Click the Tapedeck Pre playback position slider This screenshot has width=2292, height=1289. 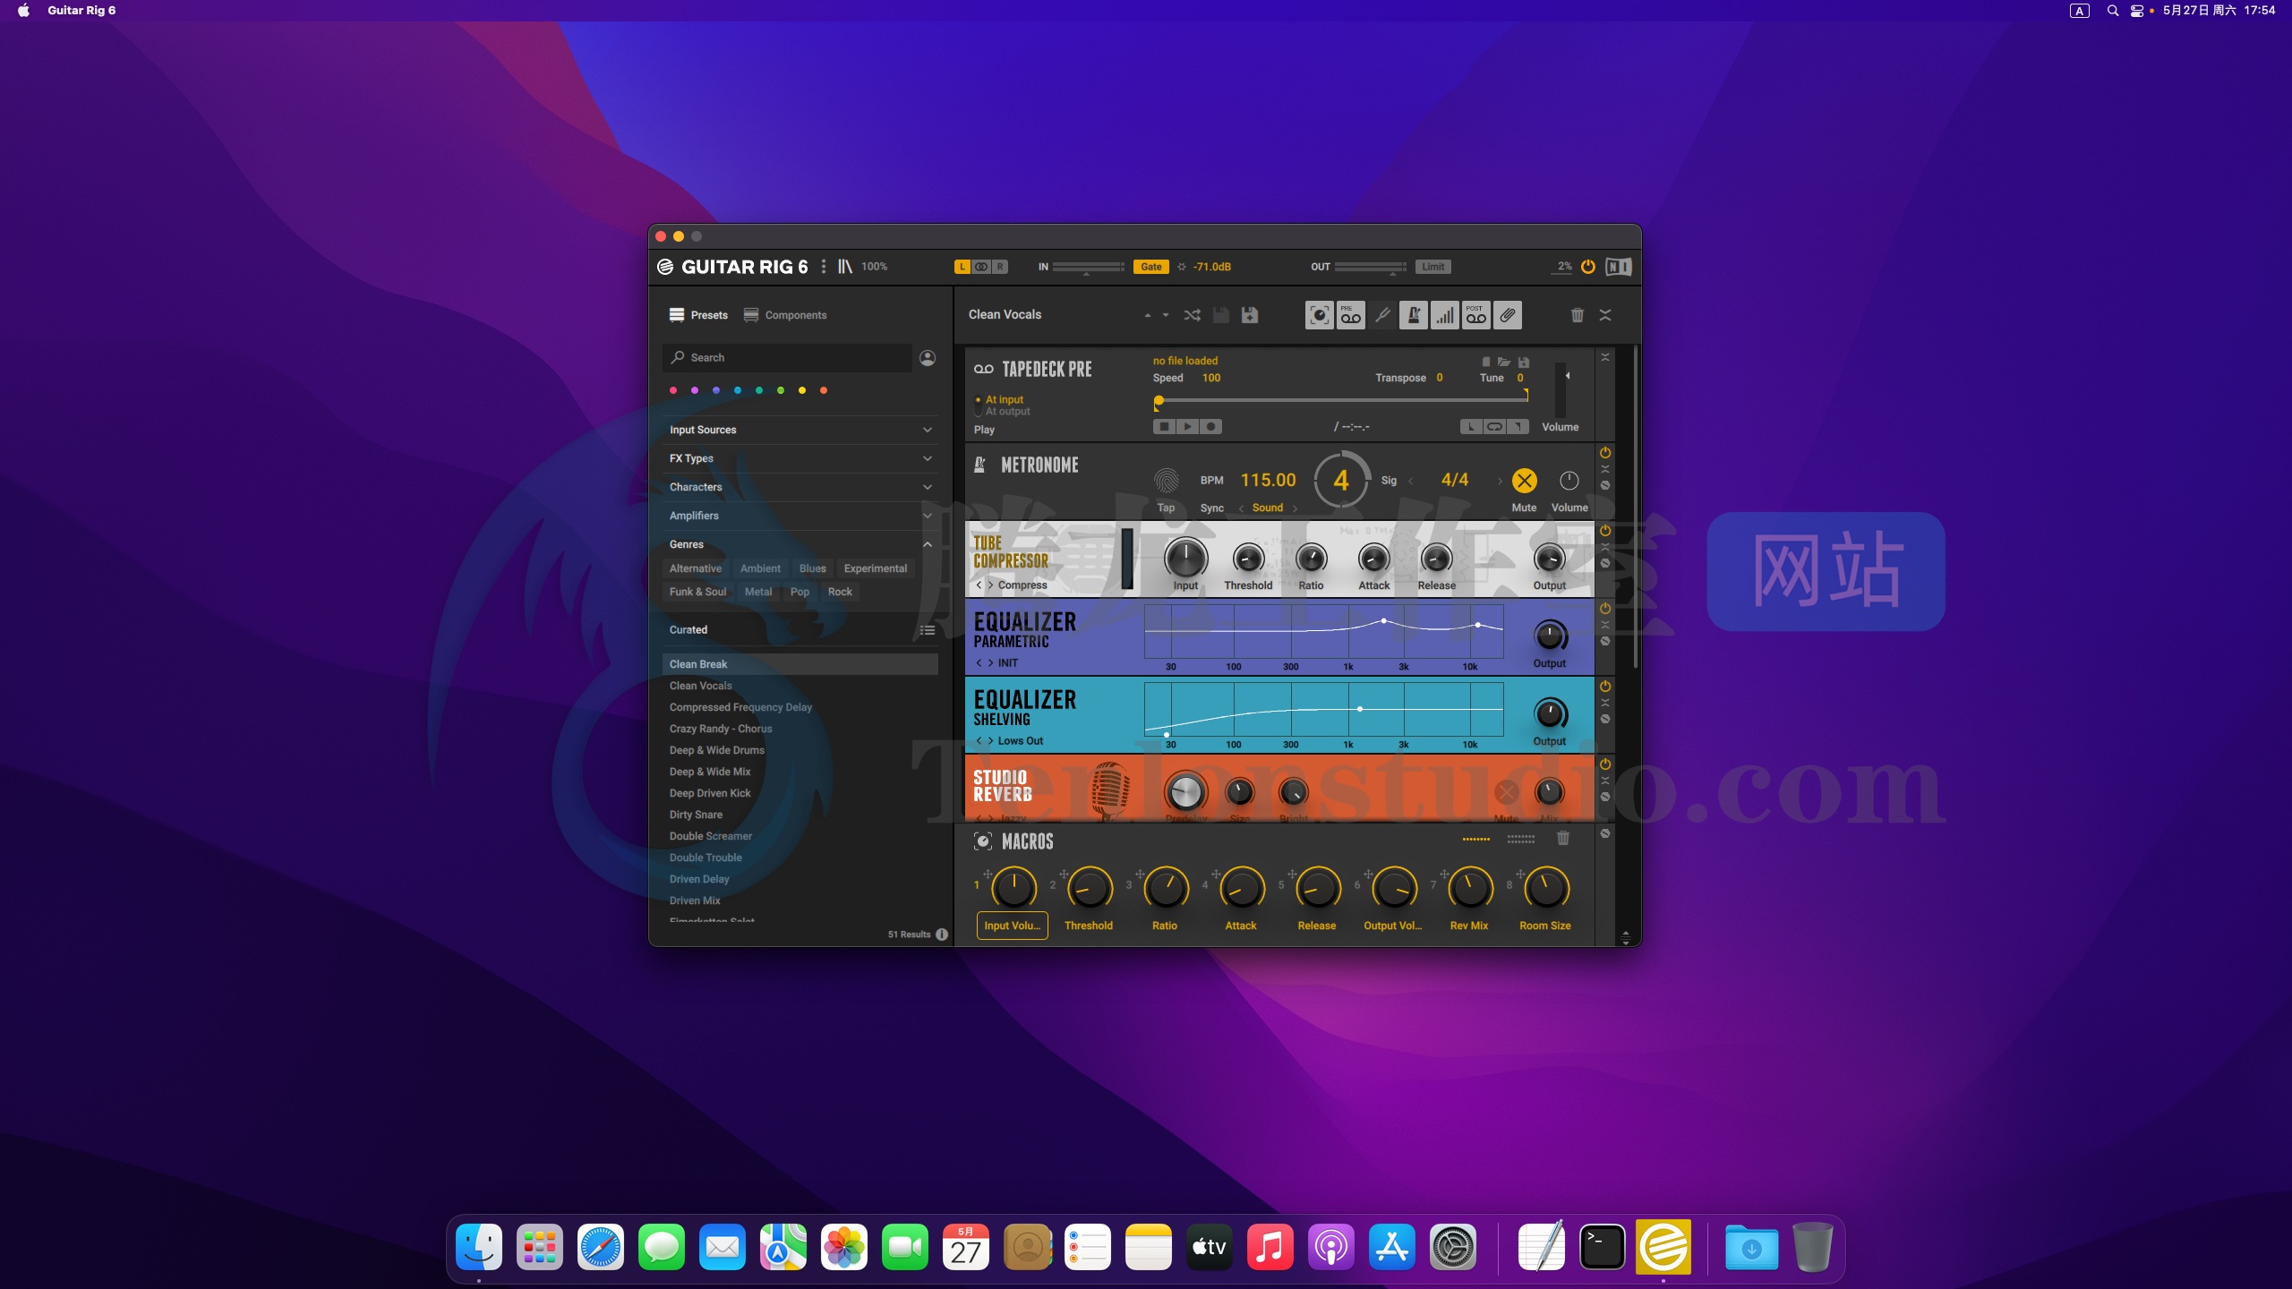click(1340, 399)
